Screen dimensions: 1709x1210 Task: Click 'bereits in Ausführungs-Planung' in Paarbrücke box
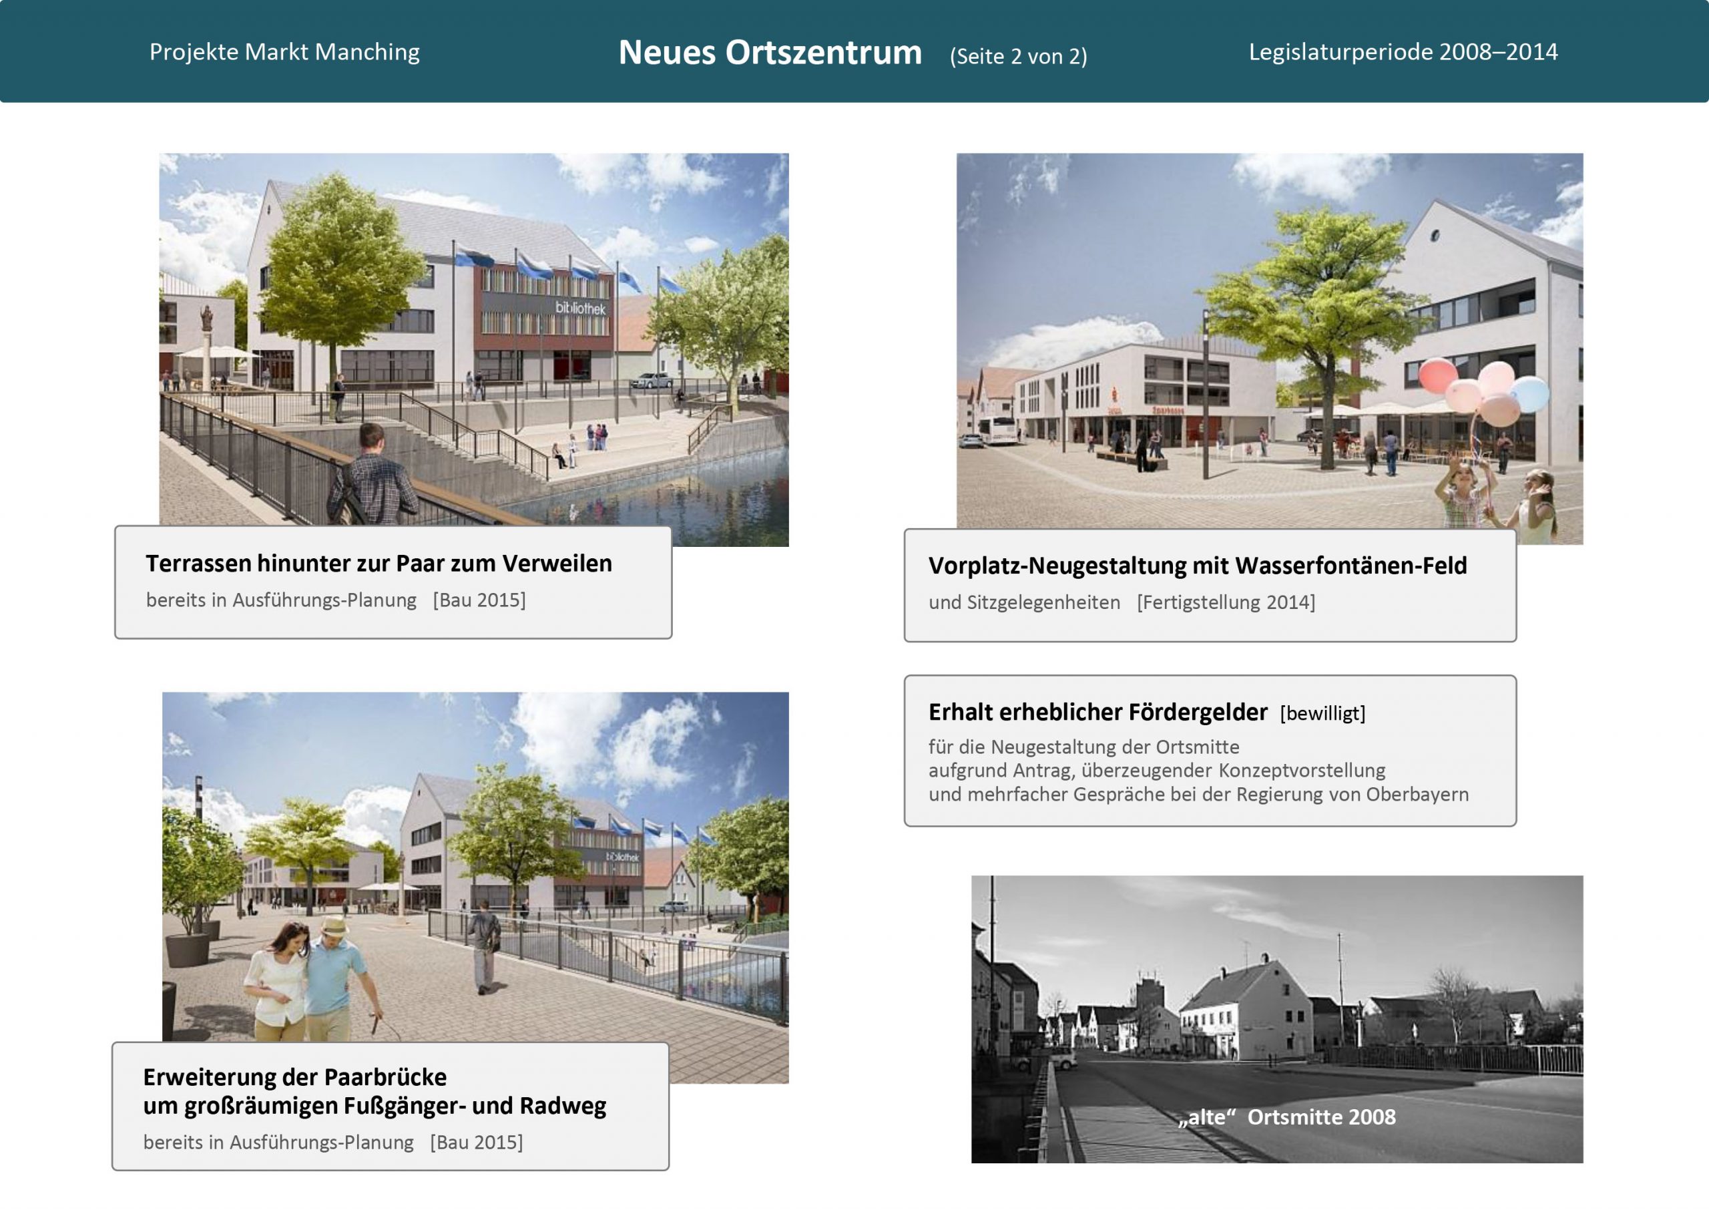pyautogui.click(x=278, y=1143)
